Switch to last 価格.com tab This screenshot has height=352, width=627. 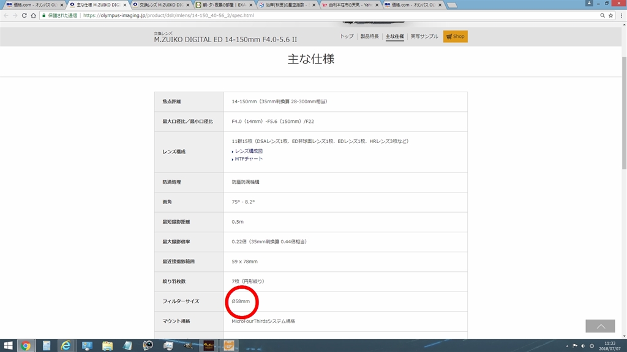coord(412,5)
